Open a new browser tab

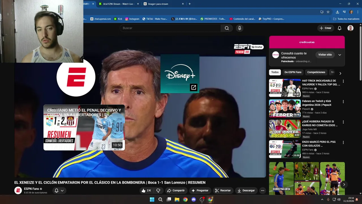tap(189, 4)
